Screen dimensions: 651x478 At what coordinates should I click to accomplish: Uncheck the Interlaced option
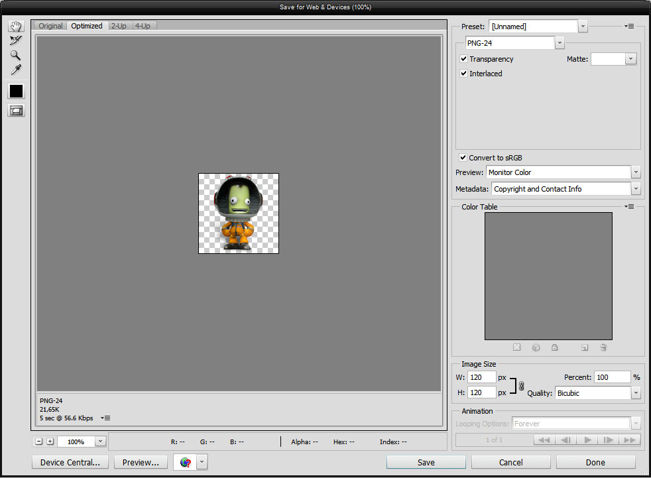(x=463, y=74)
